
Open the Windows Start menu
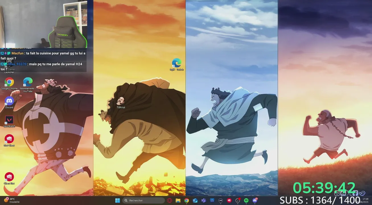(117, 200)
